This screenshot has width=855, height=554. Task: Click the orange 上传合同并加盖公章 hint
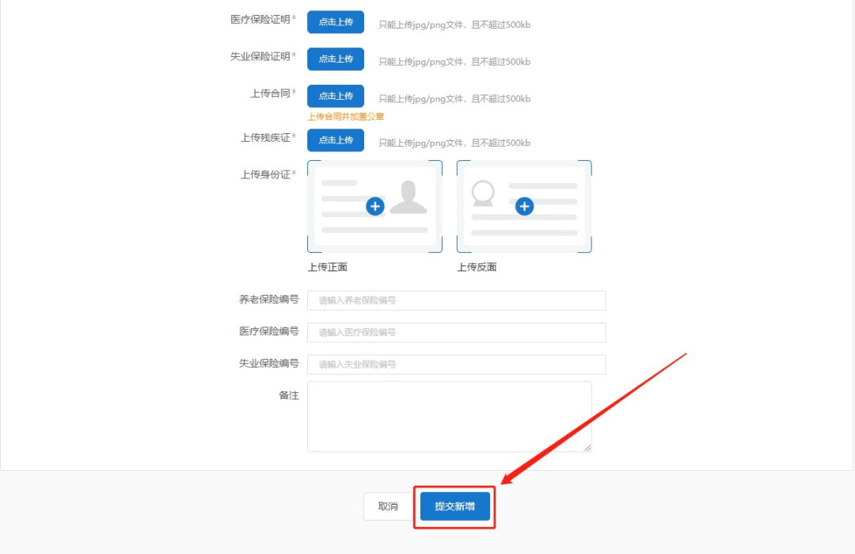[x=346, y=117]
